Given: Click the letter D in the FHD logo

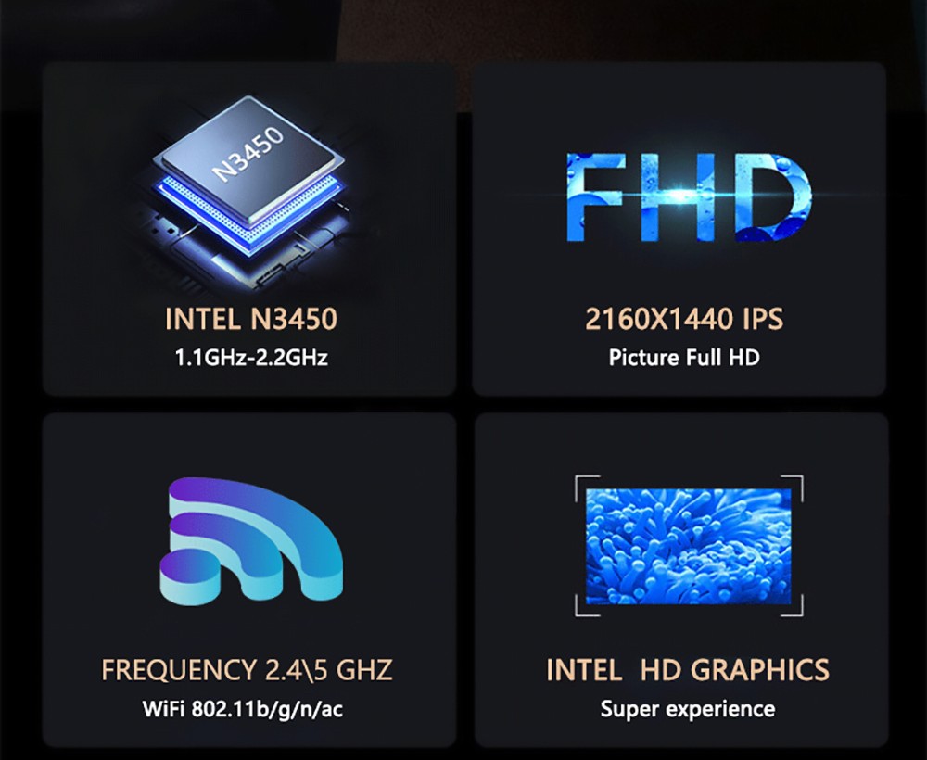Looking at the screenshot, I should (773, 196).
